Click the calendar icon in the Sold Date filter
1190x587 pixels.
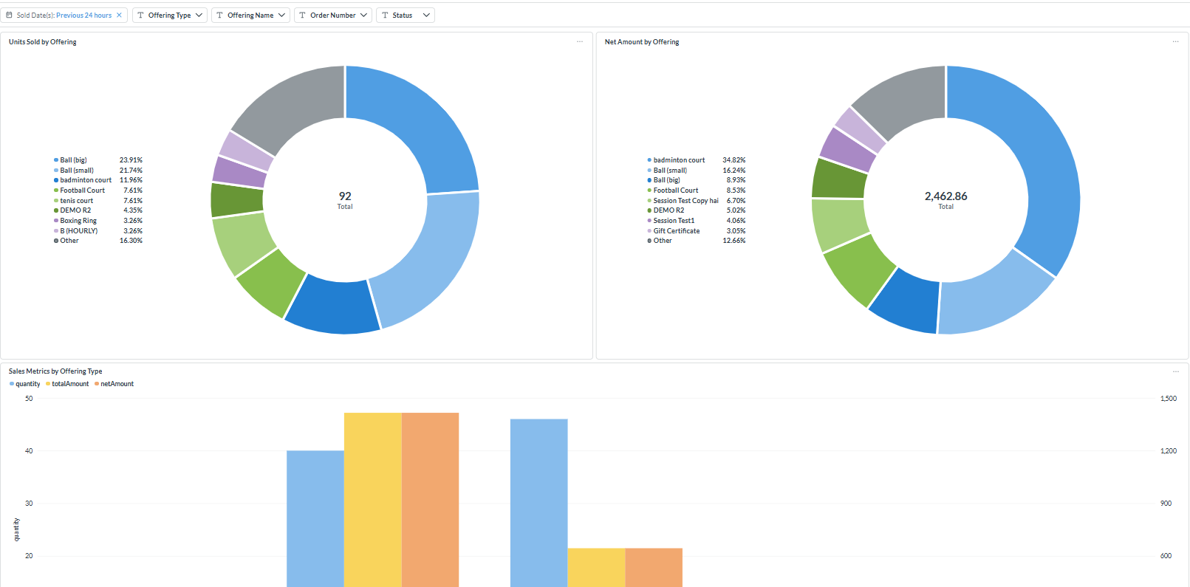pyautogui.click(x=10, y=15)
